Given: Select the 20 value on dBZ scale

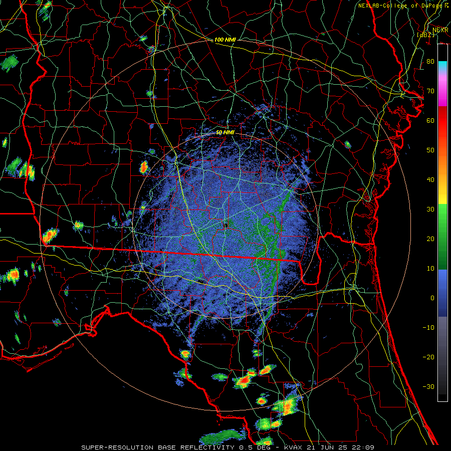Looking at the screenshot, I should (x=430, y=239).
